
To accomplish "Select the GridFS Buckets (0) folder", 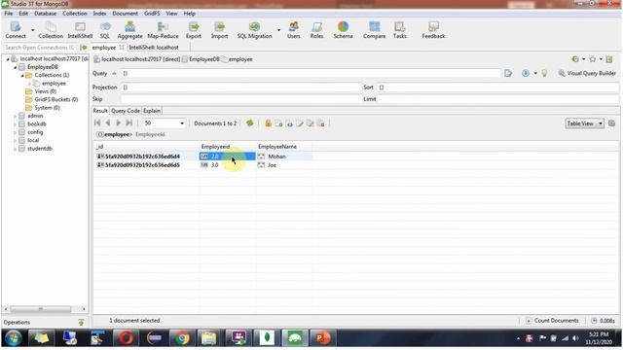I will click(x=55, y=99).
